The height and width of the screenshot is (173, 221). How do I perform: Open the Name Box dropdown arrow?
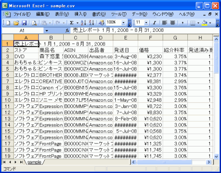47,31
